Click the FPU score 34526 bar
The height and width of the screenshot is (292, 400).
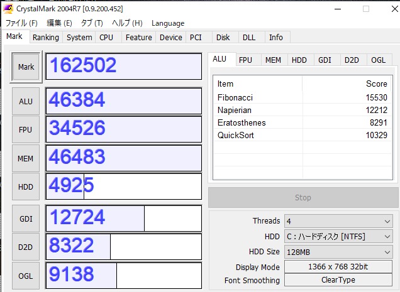pos(124,129)
